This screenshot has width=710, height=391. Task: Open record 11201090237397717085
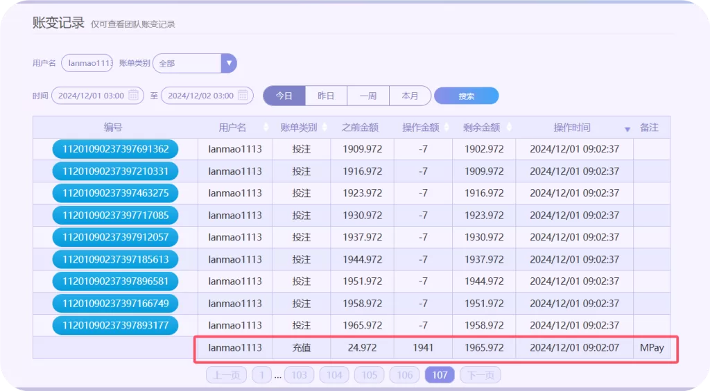click(116, 215)
